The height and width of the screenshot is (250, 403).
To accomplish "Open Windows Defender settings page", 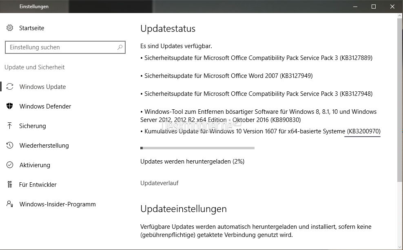I will (x=45, y=106).
